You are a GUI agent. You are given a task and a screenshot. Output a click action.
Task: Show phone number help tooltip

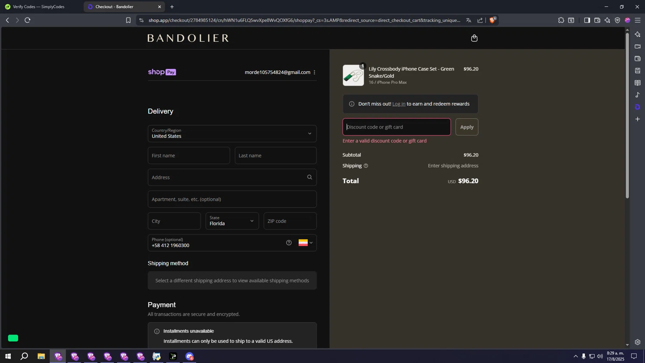[x=289, y=243]
